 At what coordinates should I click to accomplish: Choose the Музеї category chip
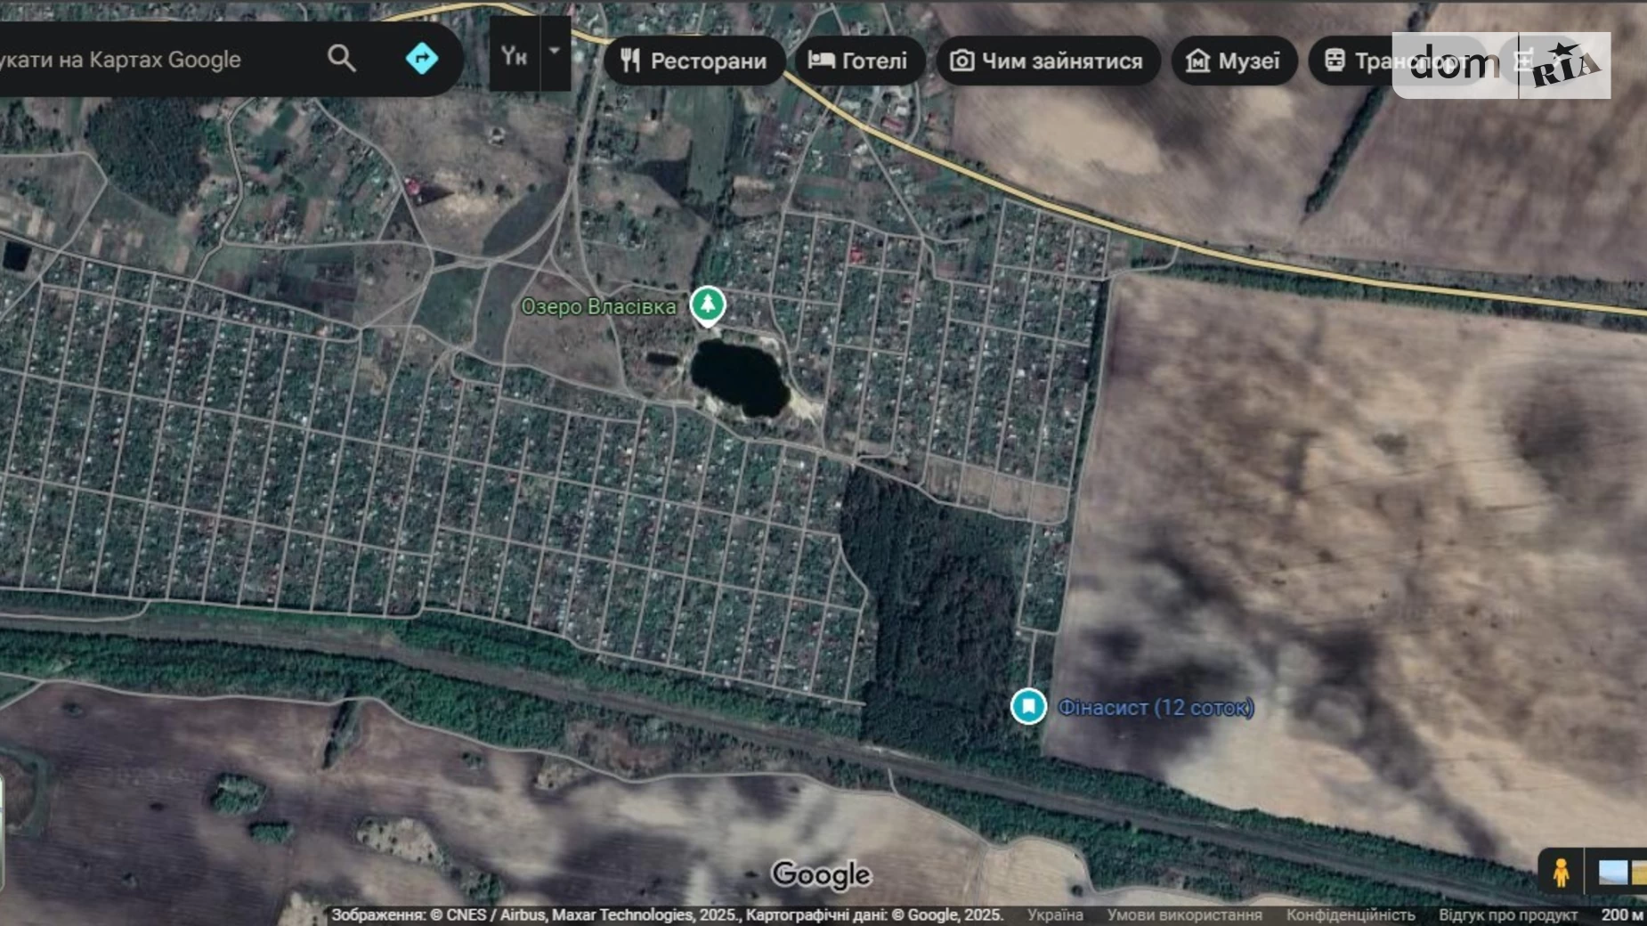point(1233,61)
